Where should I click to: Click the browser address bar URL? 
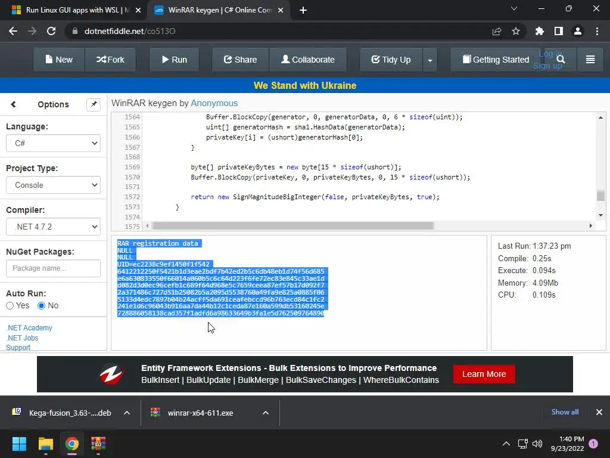click(130, 31)
